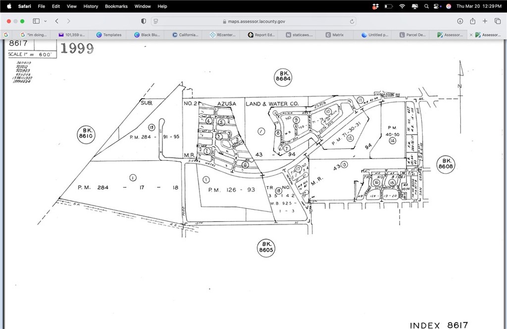Click Screen Mirroring icon in menu bar
The width and height of the screenshot is (507, 329).
click(414, 6)
